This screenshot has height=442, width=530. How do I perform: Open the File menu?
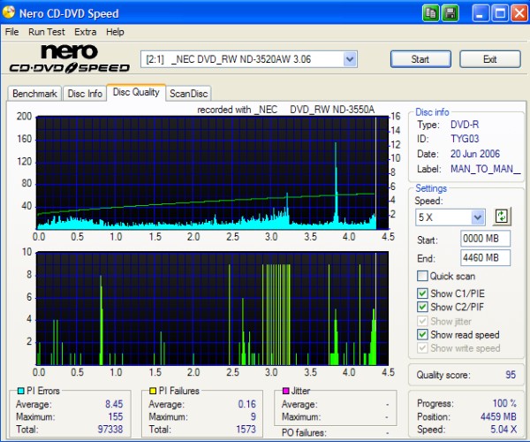(11, 32)
